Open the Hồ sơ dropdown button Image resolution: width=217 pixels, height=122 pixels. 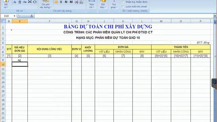click(x=6, y=4)
